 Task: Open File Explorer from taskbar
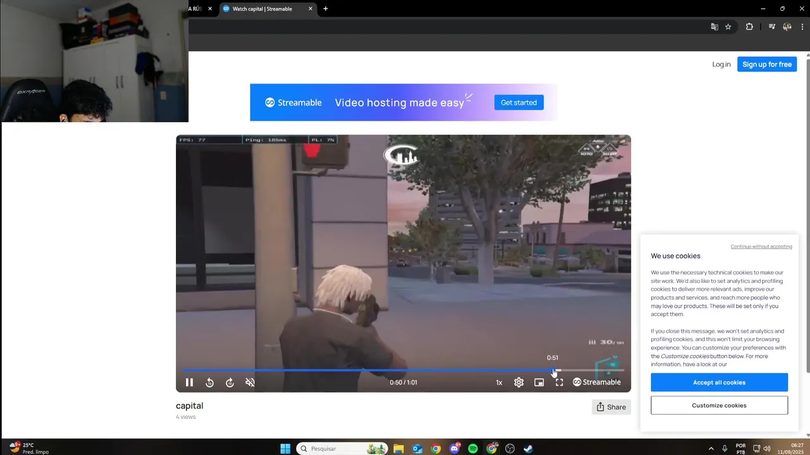[399, 449]
